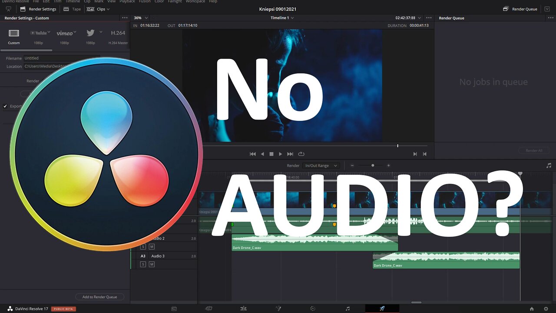Expand the Twitter preset resolution chevron
The height and width of the screenshot is (313, 556).
tap(101, 32)
